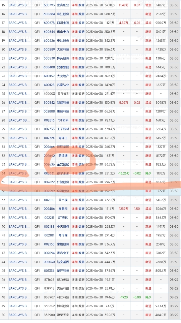181x323 pixels.
Task: Click 详细 in 仁智股份 row
Action: (74, 182)
